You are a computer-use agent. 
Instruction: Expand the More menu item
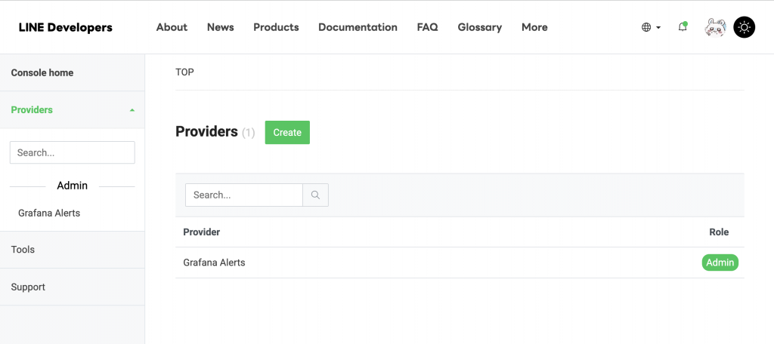tap(534, 28)
